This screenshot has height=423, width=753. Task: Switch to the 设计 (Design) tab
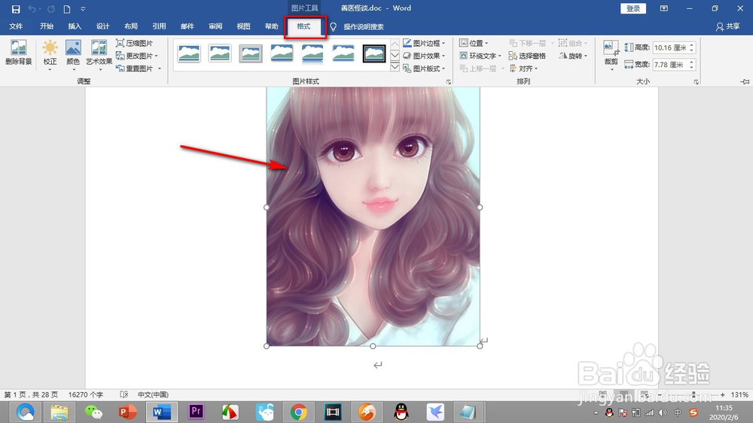pyautogui.click(x=102, y=26)
